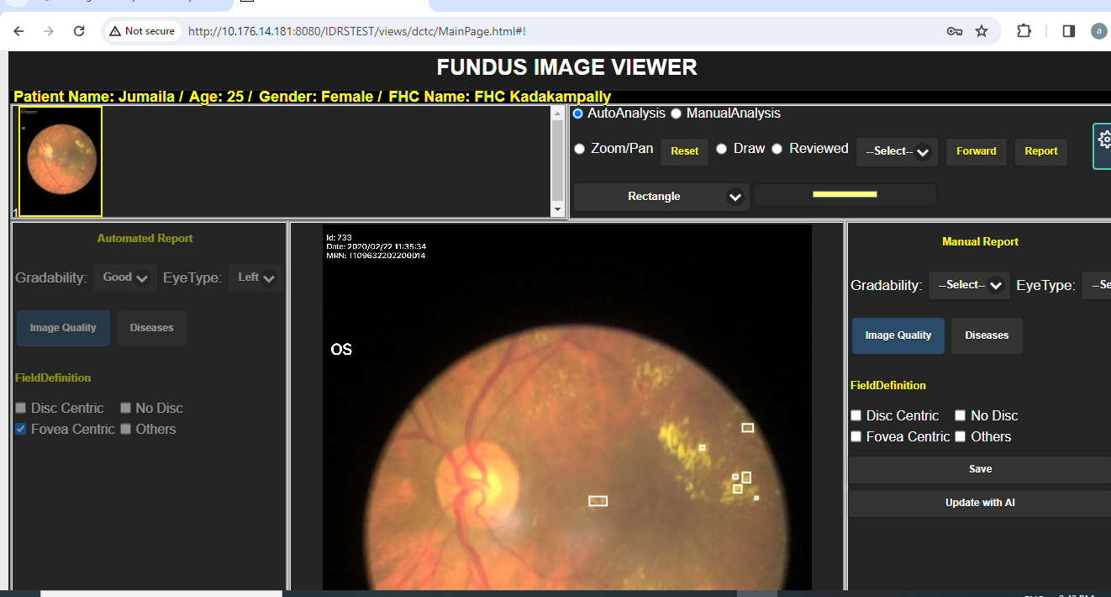Reload the page with refresh icon
Viewport: 1111px width, 597px height.
click(79, 31)
